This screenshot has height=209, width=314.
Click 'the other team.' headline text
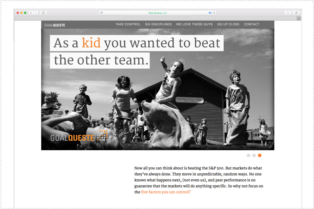point(100,61)
